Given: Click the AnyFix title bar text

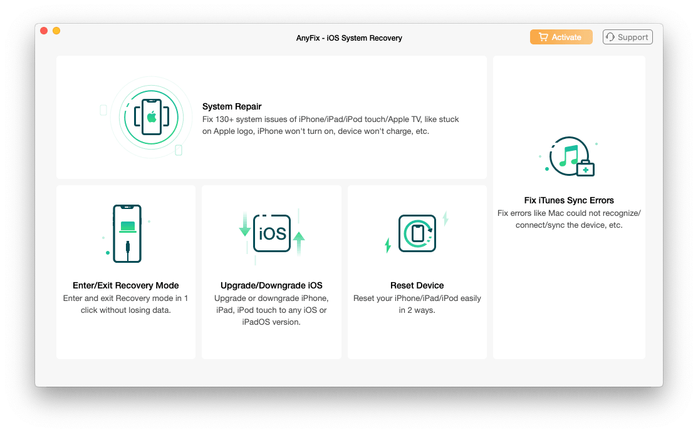Looking at the screenshot, I should (x=349, y=38).
